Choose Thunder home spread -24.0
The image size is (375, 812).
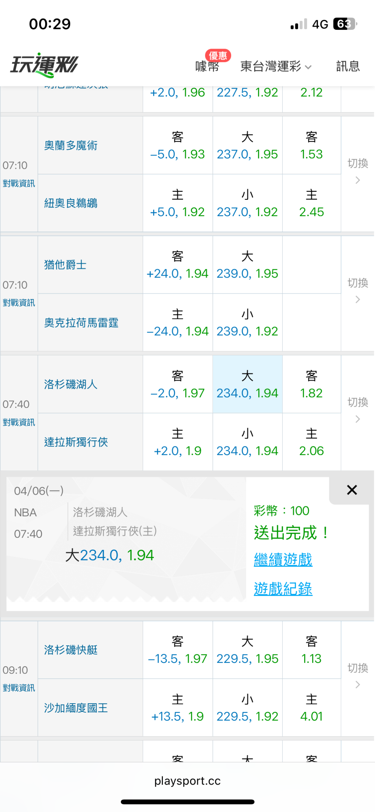point(177,323)
